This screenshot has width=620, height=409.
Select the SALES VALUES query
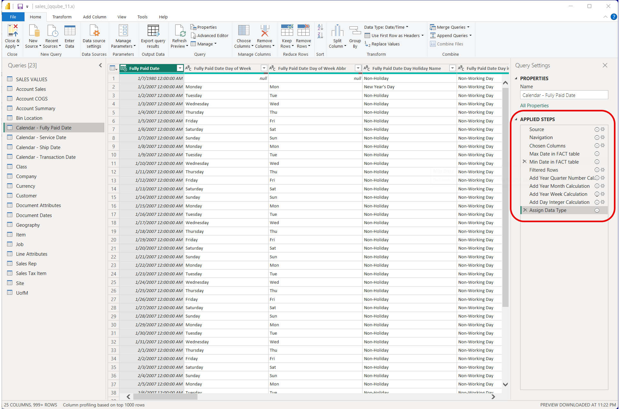click(x=32, y=79)
